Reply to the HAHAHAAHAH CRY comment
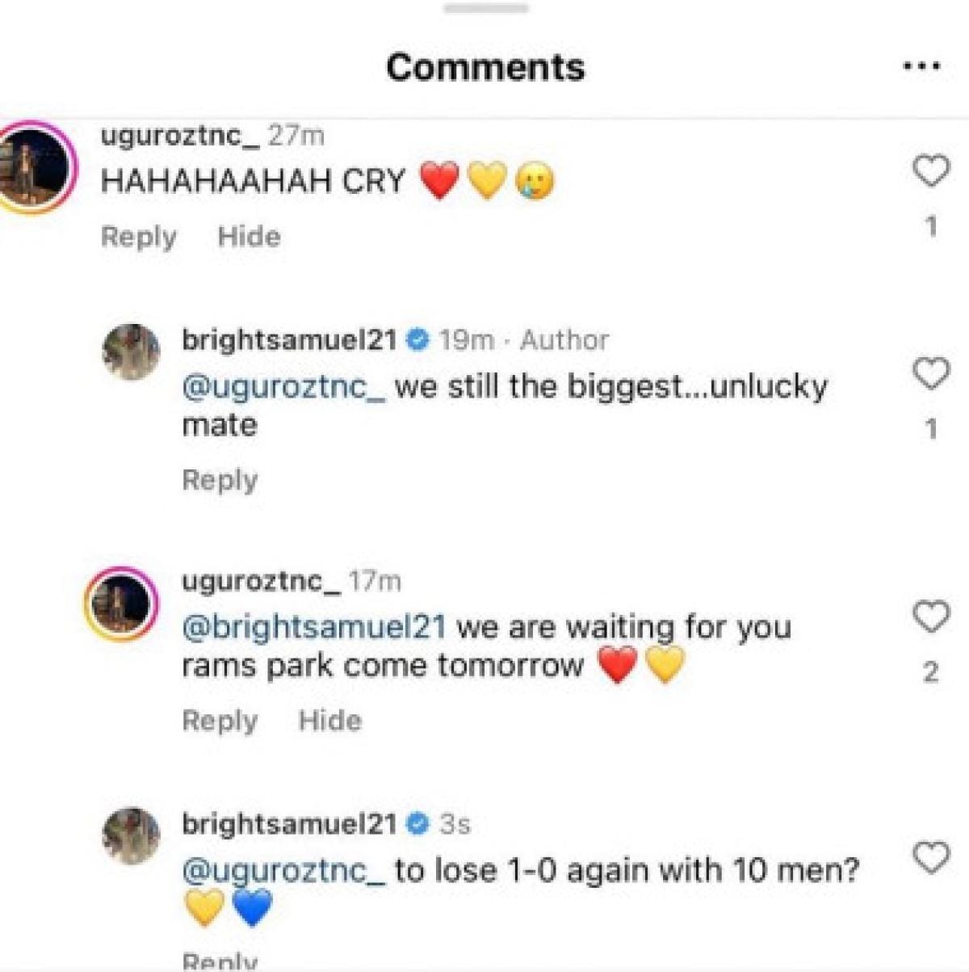The height and width of the screenshot is (972, 969). pyautogui.click(x=138, y=237)
